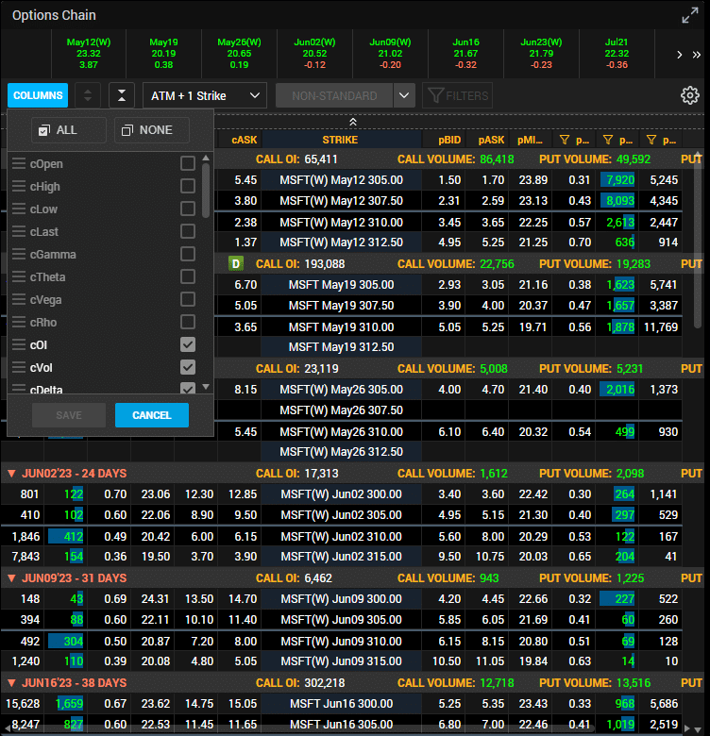Image resolution: width=710 pixels, height=736 pixels.
Task: Collapse the JUN09'23 - 31 DAYS section
Action: click(11, 577)
